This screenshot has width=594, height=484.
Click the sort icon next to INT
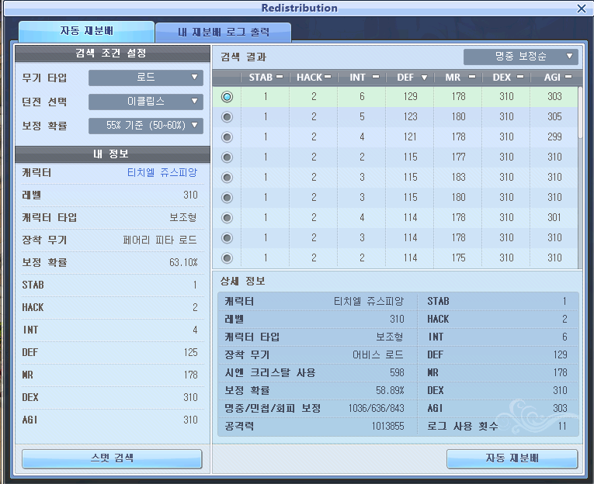coord(376,78)
